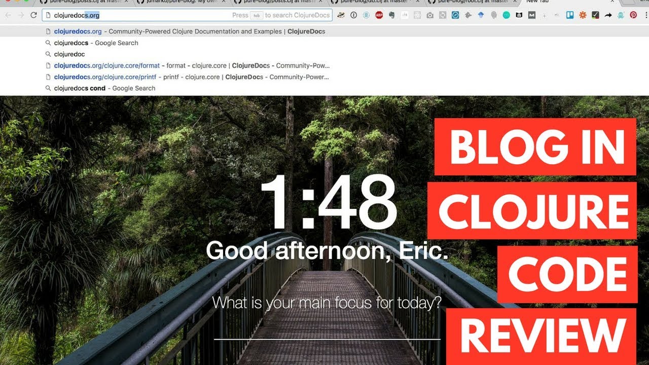Viewport: 649px width, 365px height.
Task: Click the blue graduation cap extension icon
Action: pos(481,15)
